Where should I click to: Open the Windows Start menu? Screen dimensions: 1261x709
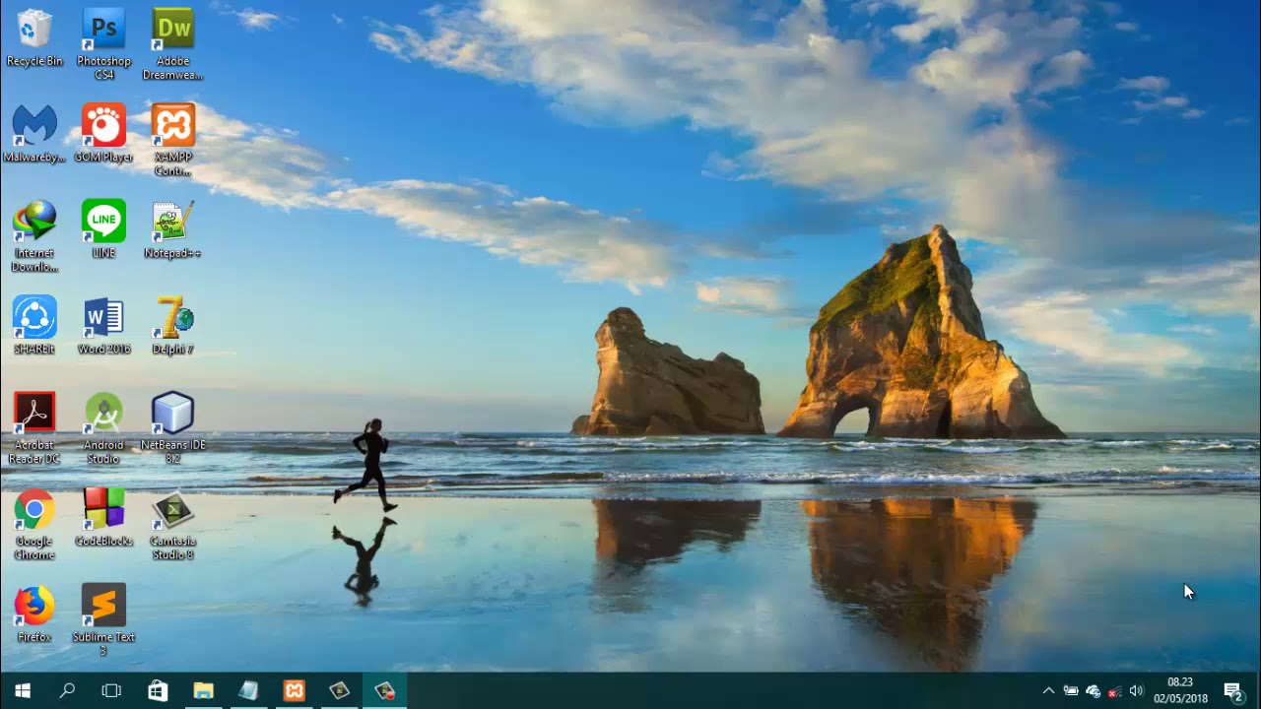(23, 691)
